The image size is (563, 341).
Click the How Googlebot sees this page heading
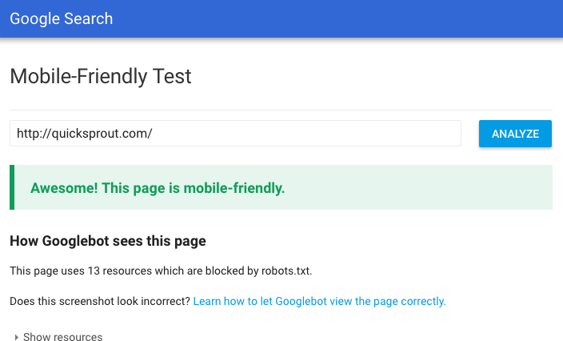(x=107, y=241)
